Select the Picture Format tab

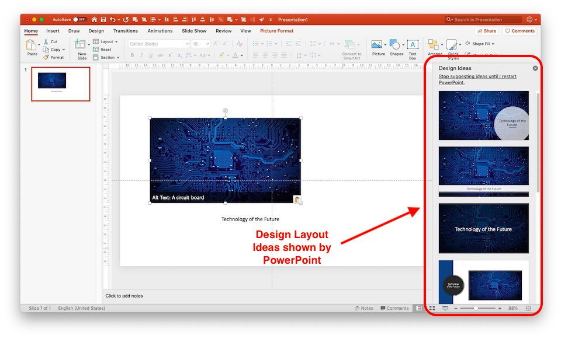tap(276, 31)
